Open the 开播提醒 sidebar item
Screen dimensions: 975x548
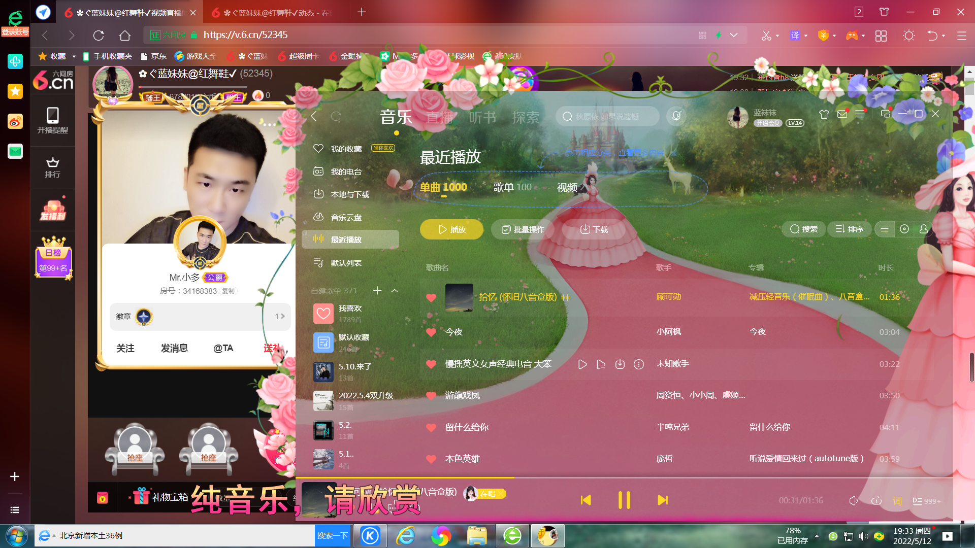pyautogui.click(x=52, y=120)
